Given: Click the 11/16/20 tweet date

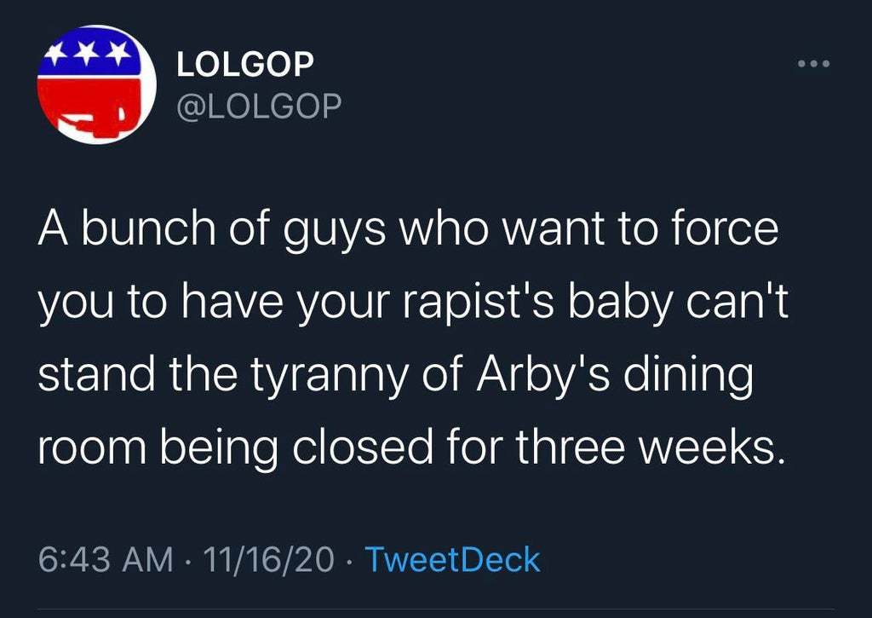Looking at the screenshot, I should pos(269,559).
